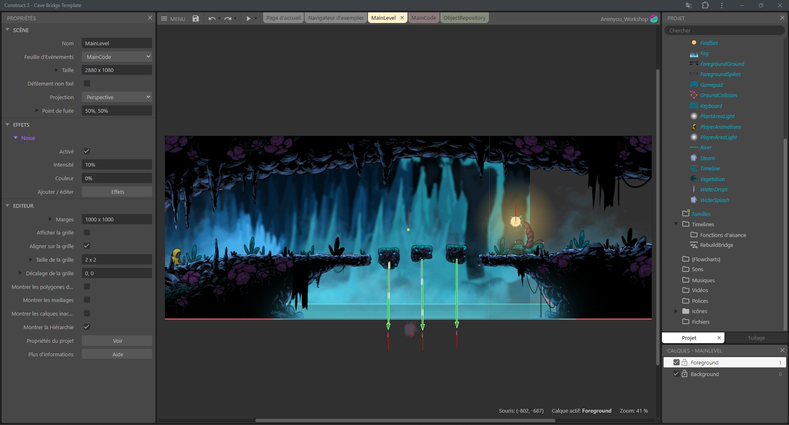Toggle Montrer les polygones checkbox

[x=87, y=287]
